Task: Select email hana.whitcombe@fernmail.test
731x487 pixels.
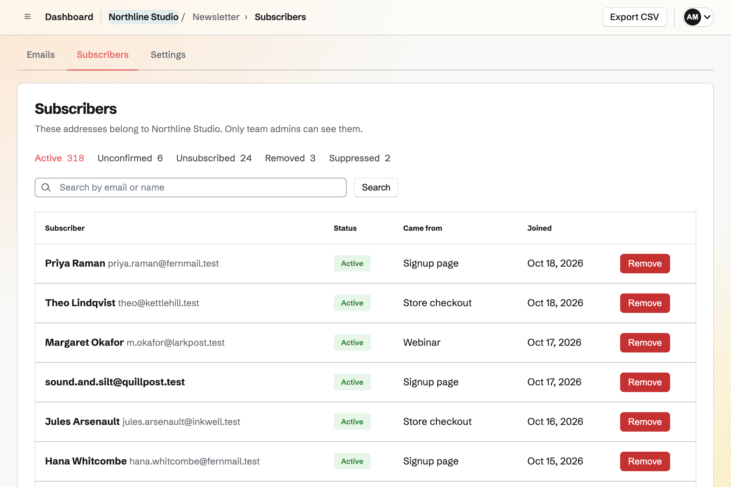Action: 194,461
